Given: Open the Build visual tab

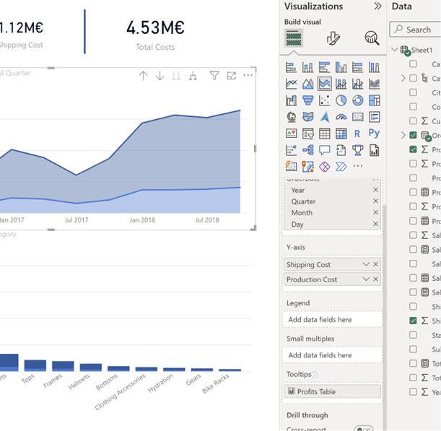Looking at the screenshot, I should click(294, 38).
